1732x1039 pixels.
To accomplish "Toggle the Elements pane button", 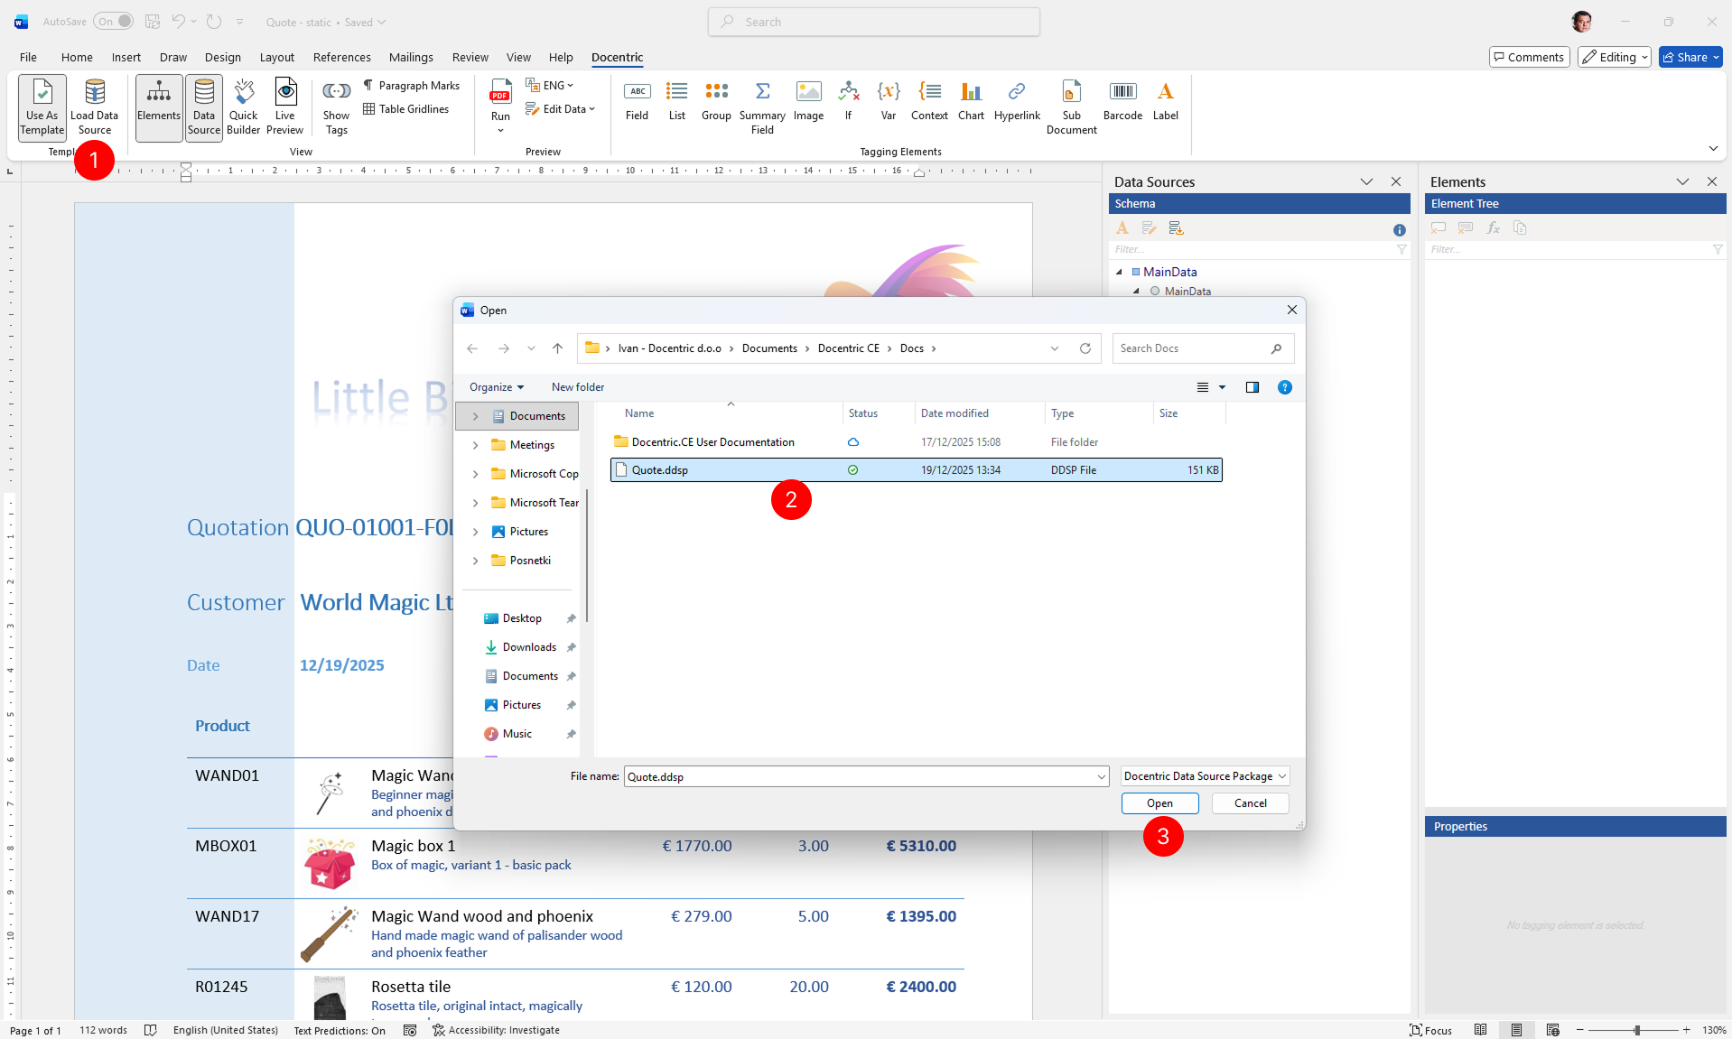I will [159, 107].
